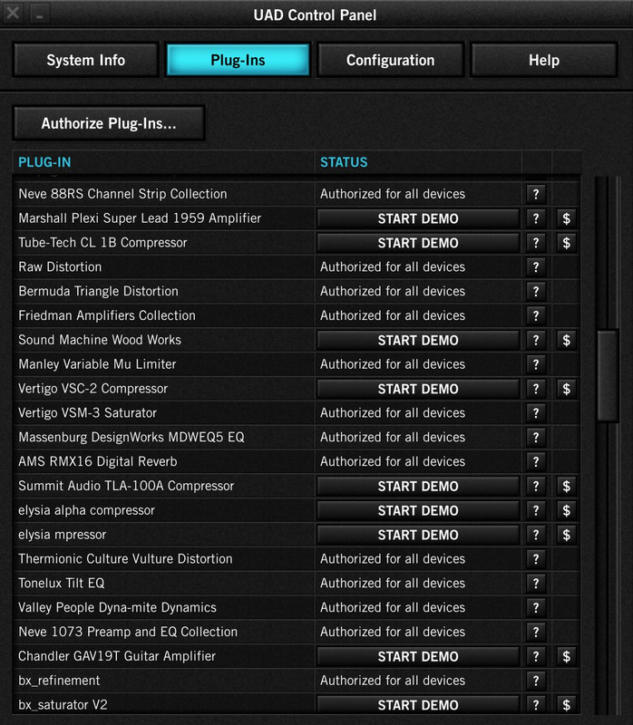The height and width of the screenshot is (725, 633).
Task: Start demo for Summit Audio TLA-100A Compressor
Action: [x=418, y=486]
